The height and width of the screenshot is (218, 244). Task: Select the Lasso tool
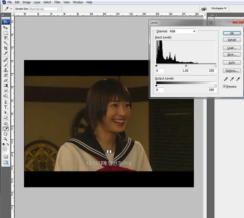pyautogui.click(x=5, y=38)
